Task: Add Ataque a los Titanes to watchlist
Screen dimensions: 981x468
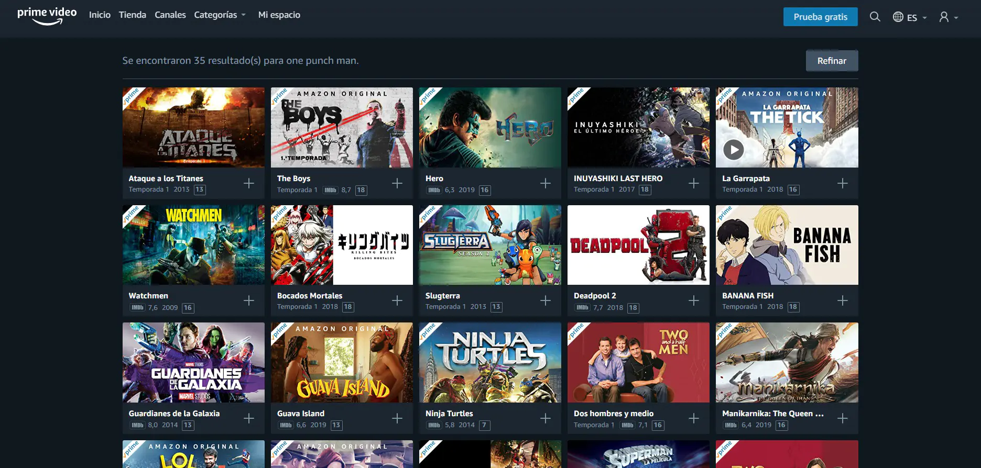Action: (x=249, y=183)
